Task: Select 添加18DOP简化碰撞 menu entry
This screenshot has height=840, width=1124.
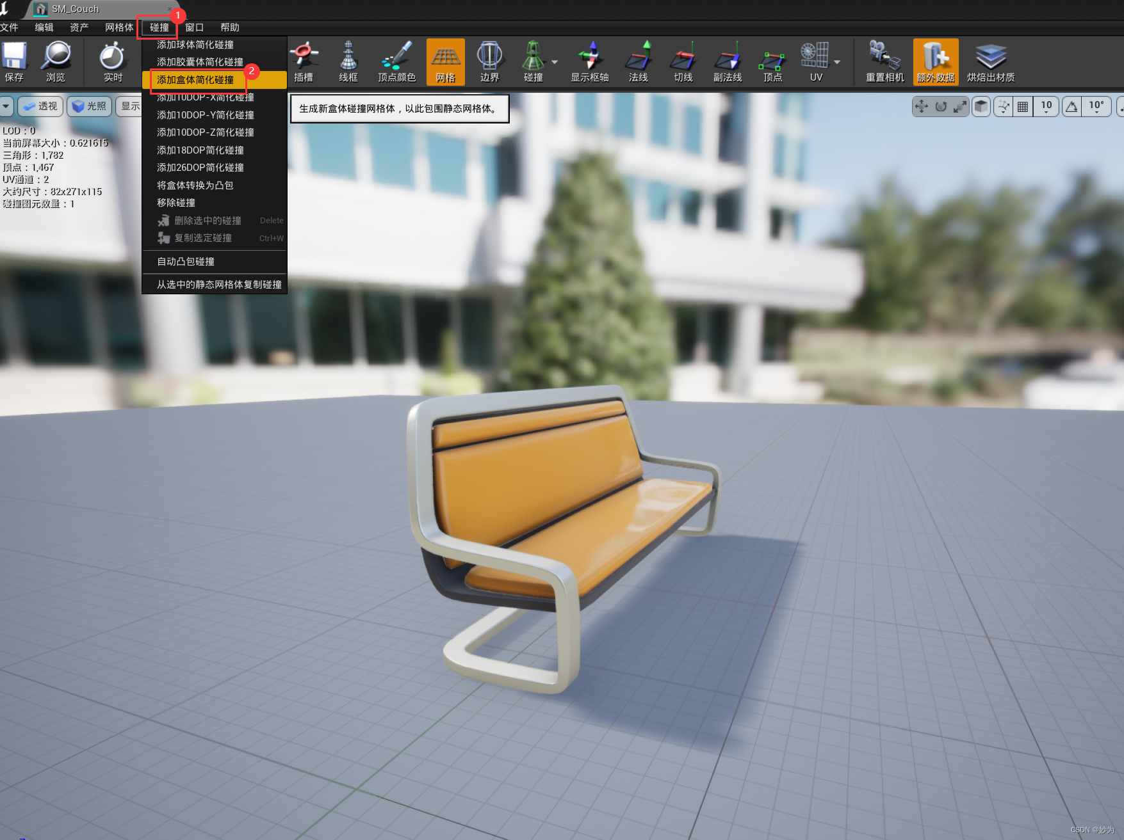Action: pos(215,150)
